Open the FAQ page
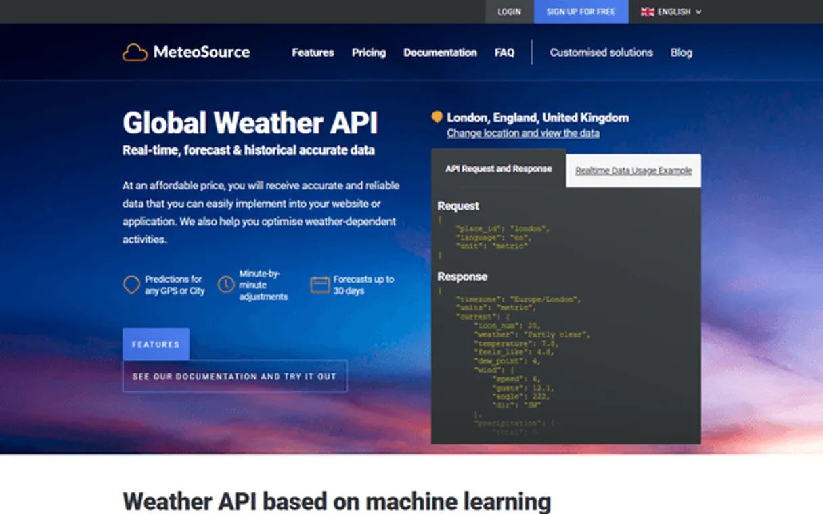 pyautogui.click(x=504, y=53)
